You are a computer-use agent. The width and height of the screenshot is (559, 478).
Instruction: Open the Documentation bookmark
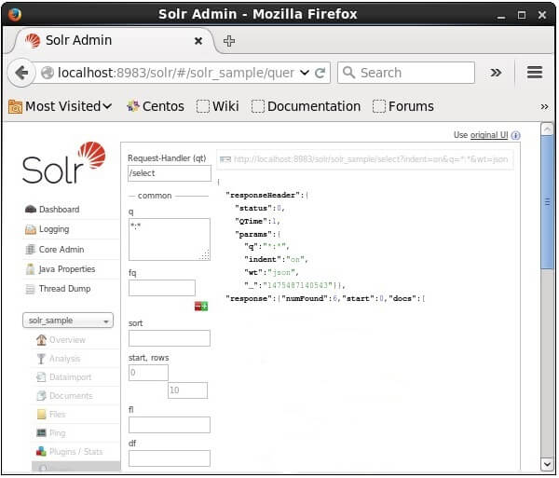click(306, 106)
